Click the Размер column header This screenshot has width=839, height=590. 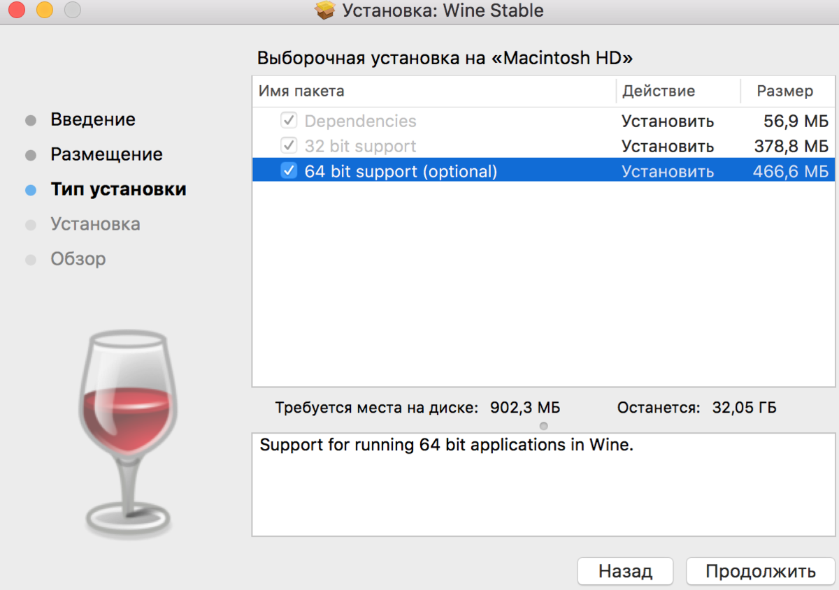(x=788, y=91)
